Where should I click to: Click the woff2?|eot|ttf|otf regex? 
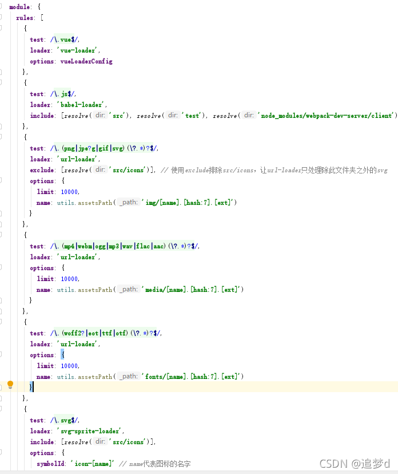tap(106, 333)
